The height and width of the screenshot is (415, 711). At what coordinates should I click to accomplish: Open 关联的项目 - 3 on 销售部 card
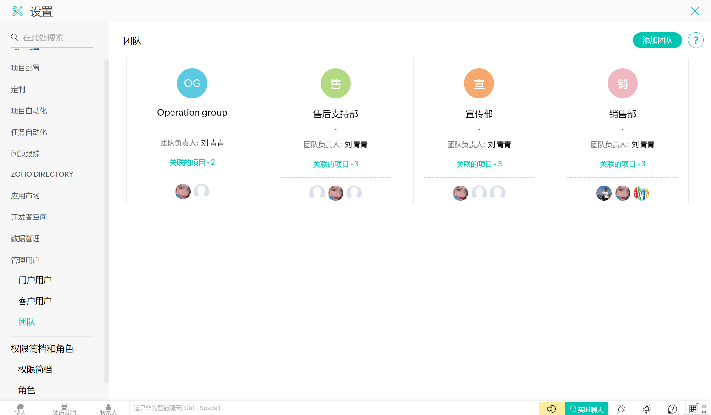coord(622,164)
